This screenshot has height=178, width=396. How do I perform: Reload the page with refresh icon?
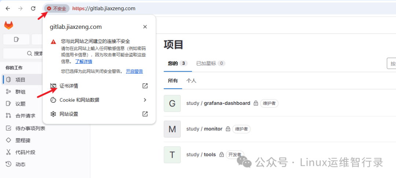point(33,8)
